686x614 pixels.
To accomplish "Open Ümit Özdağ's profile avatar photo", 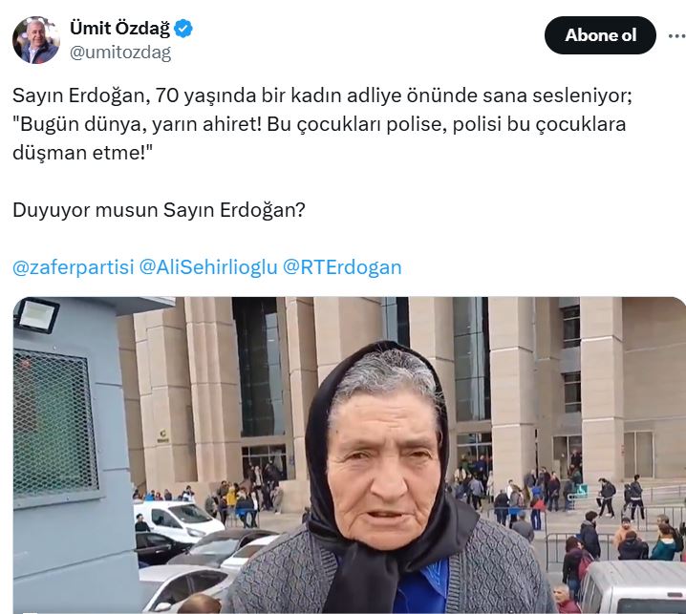I will pos(36,40).
